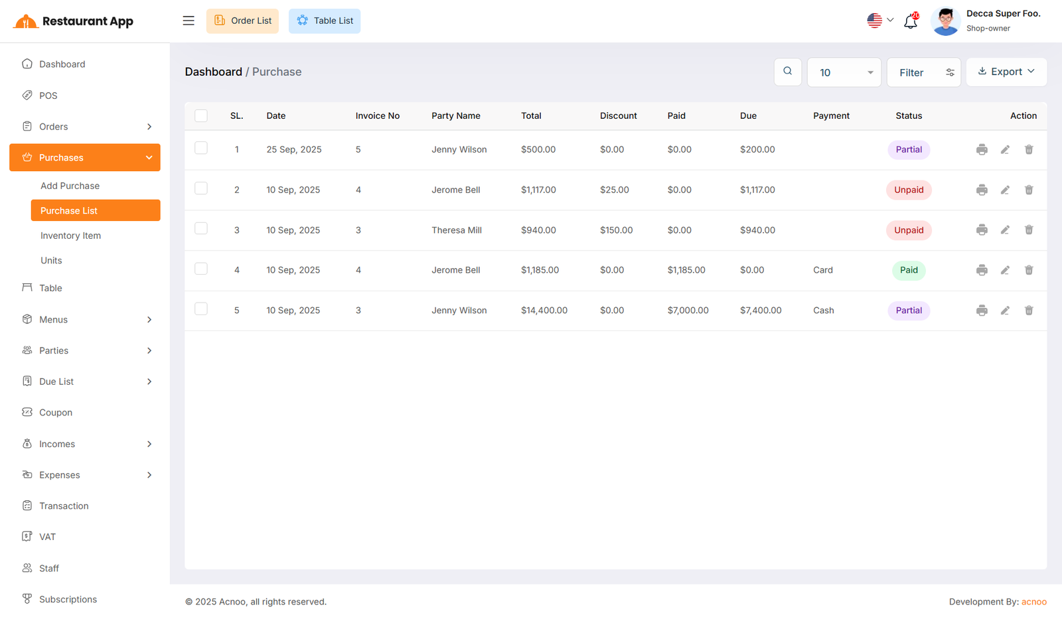Screen dimensions: 1062x619
Task: Click the search magnifier icon
Action: point(787,72)
